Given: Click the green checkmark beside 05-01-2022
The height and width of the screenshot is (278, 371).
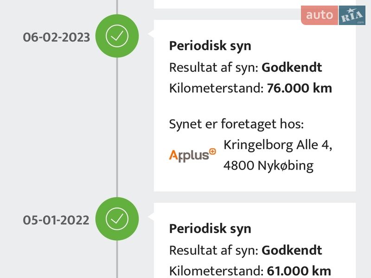Looking at the screenshot, I should pyautogui.click(x=117, y=219).
